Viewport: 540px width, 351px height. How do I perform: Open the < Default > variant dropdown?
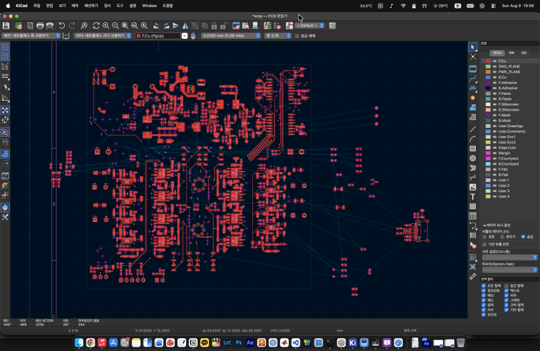(x=310, y=25)
